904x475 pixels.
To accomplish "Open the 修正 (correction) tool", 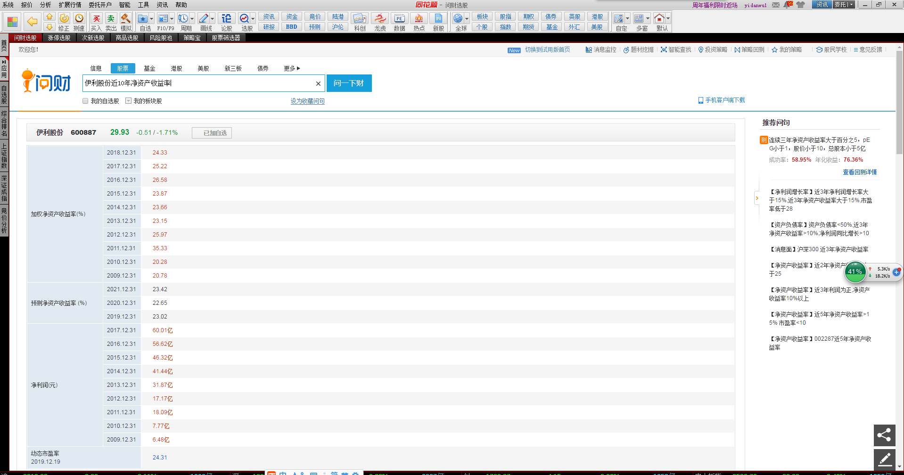I will (x=64, y=22).
